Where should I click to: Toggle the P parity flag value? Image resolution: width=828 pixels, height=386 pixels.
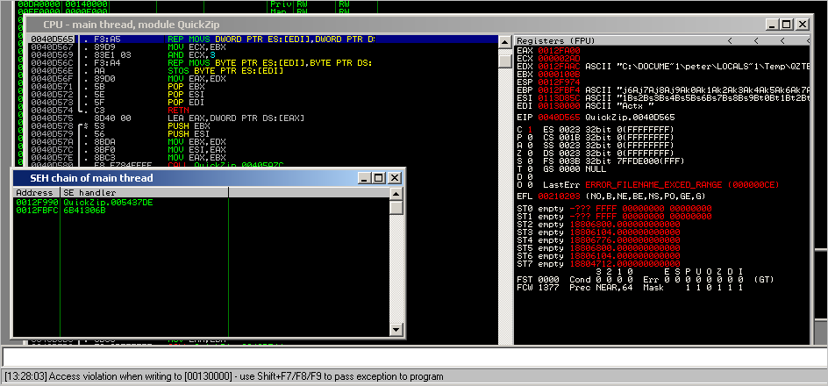(530, 137)
